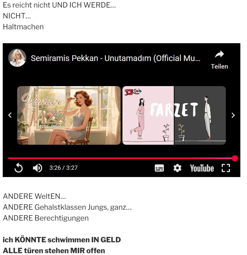Image resolution: width=247 pixels, height=255 pixels.
Task: Open the video on YouTube via the logo
Action: [x=202, y=168]
